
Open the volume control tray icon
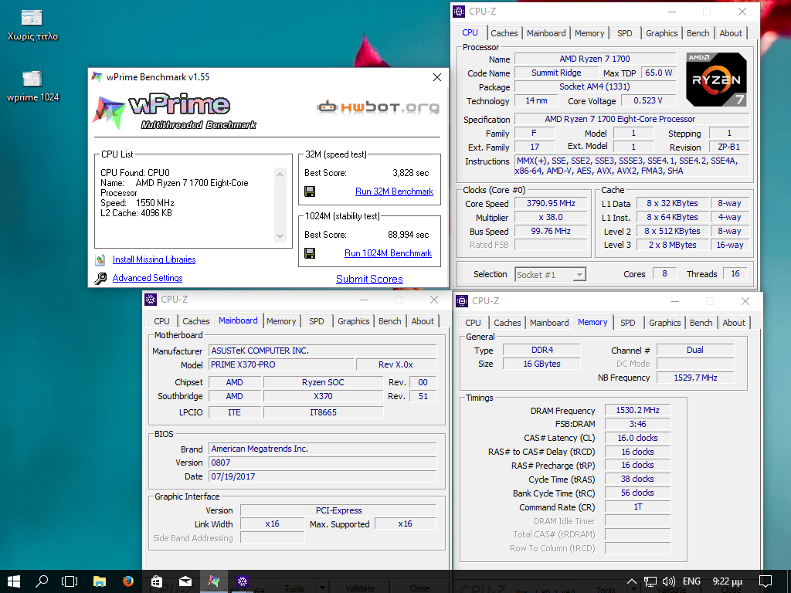669,581
